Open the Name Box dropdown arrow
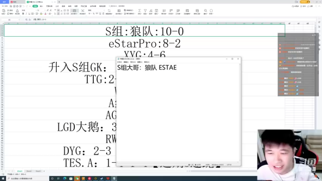Screen dimensions: 322x181 [19, 19]
